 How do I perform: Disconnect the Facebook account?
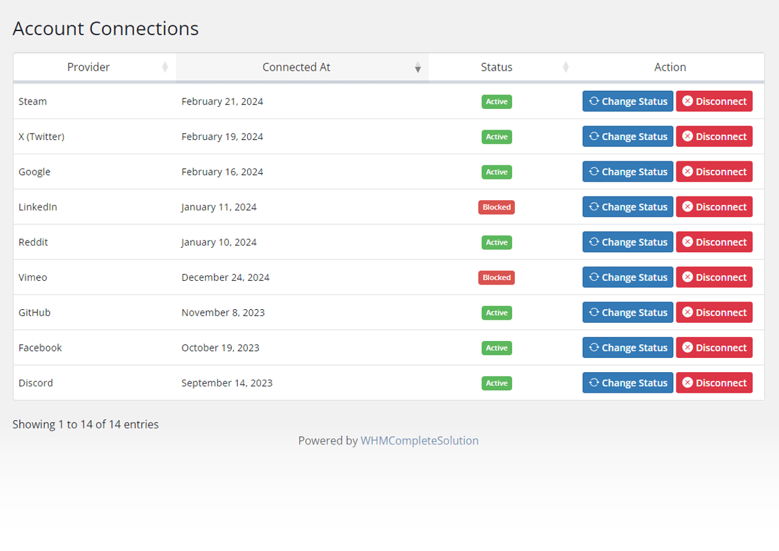click(714, 347)
